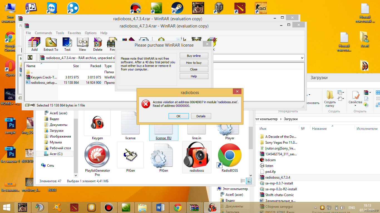Open Google Chrome desktop shortcut
380x213 pixels.
[x=10, y=42]
